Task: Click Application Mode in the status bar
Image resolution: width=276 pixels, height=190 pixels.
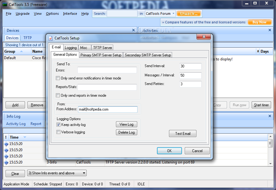Action: tap(16, 184)
